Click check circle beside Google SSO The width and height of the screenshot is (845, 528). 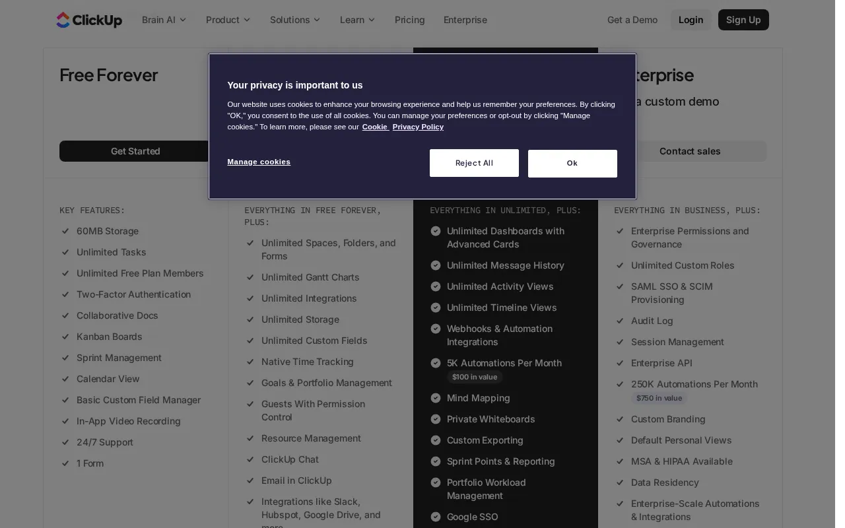436,517
